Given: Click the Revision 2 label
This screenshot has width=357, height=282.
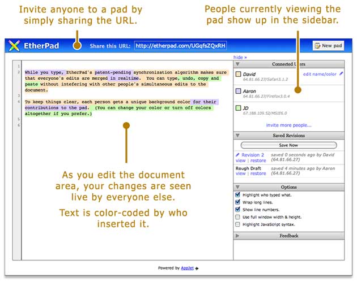Looking at the screenshot, I should click(x=253, y=155).
